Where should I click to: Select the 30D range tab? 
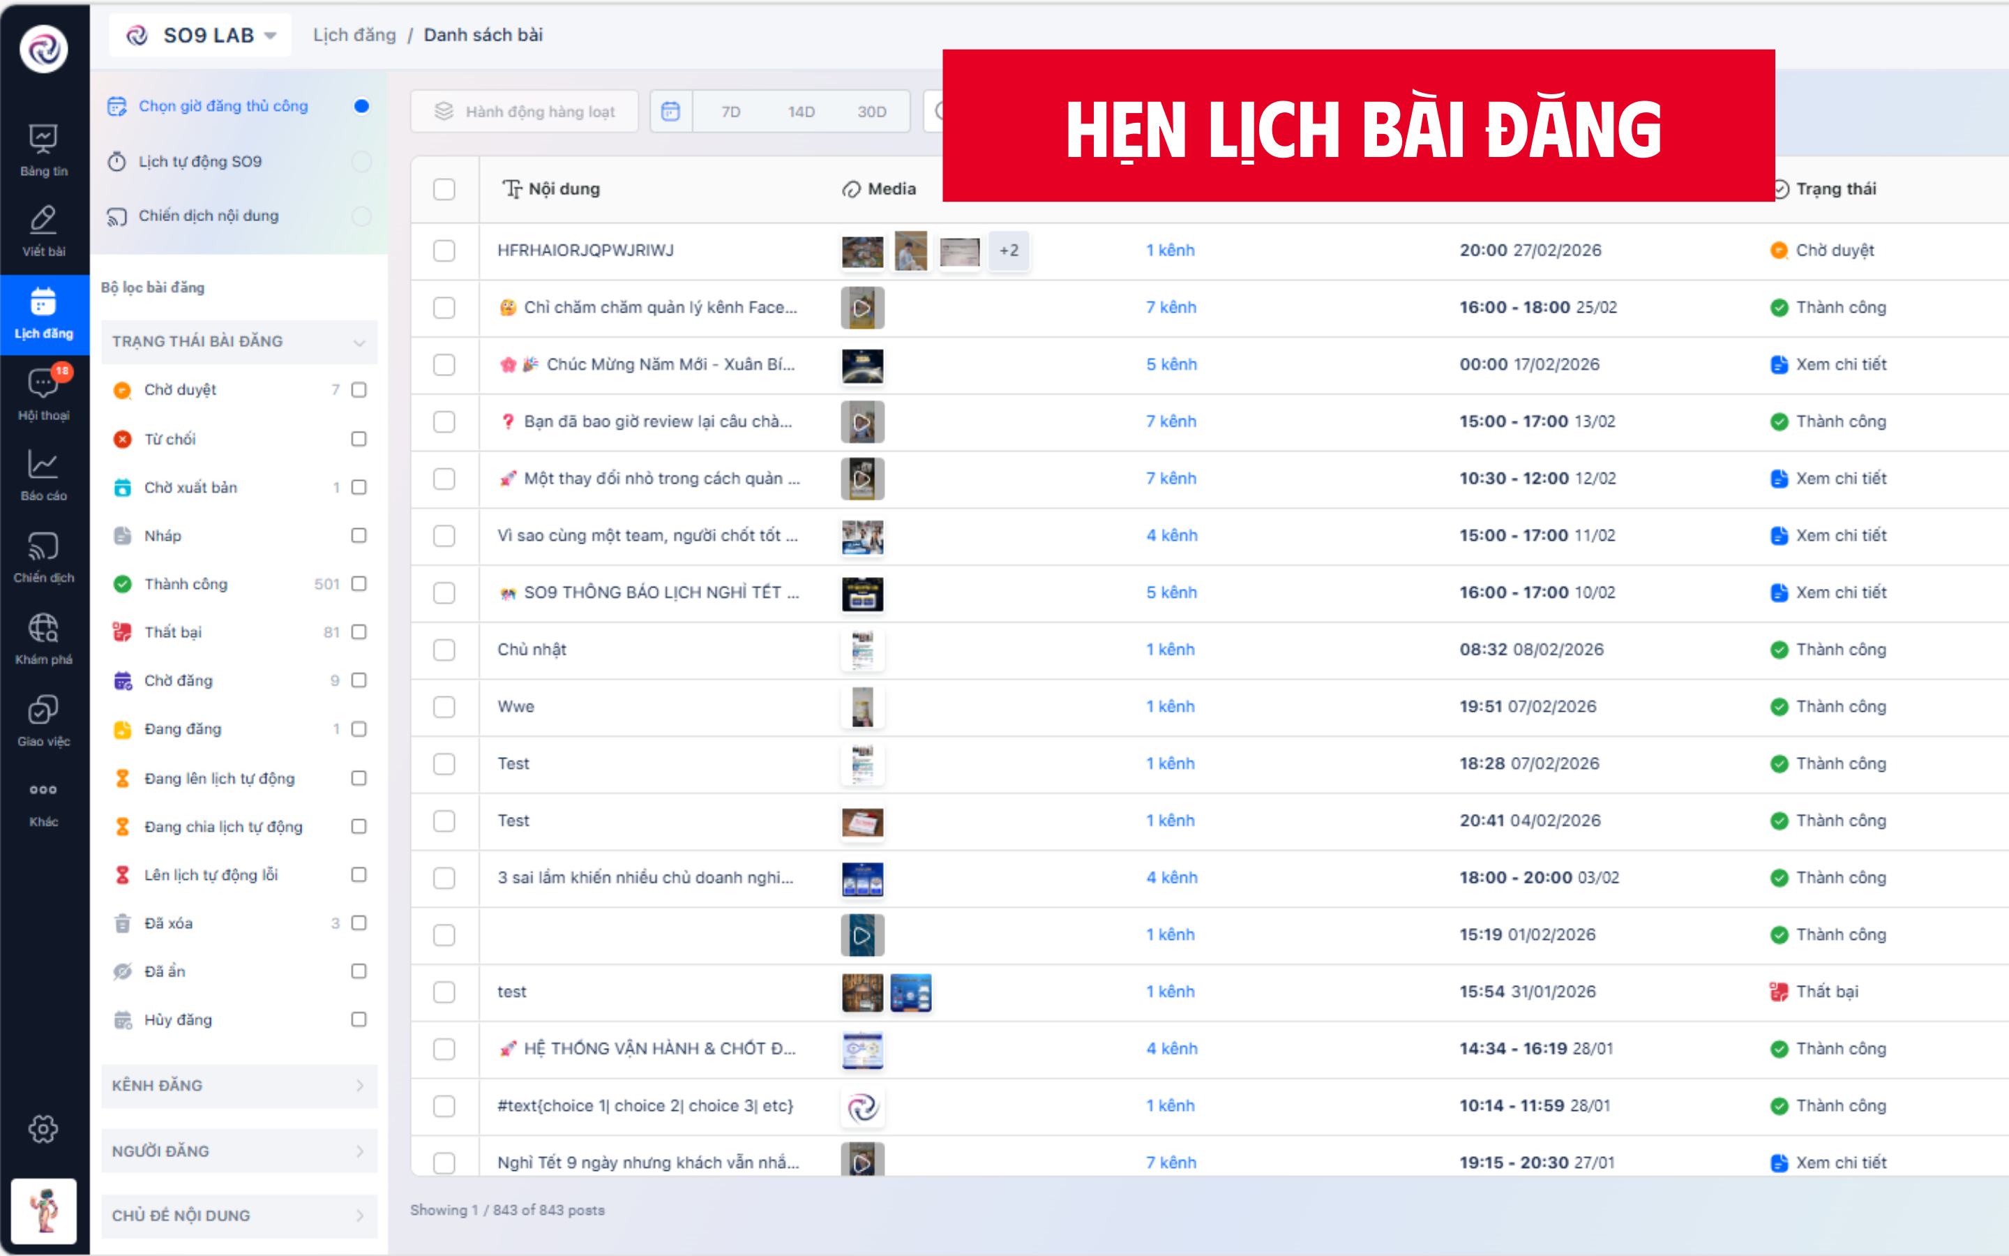pyautogui.click(x=872, y=112)
